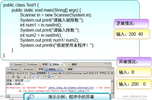Click the Display Selected Console monitor icon

49,77
